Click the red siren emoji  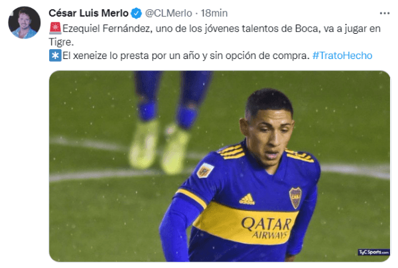(55, 28)
